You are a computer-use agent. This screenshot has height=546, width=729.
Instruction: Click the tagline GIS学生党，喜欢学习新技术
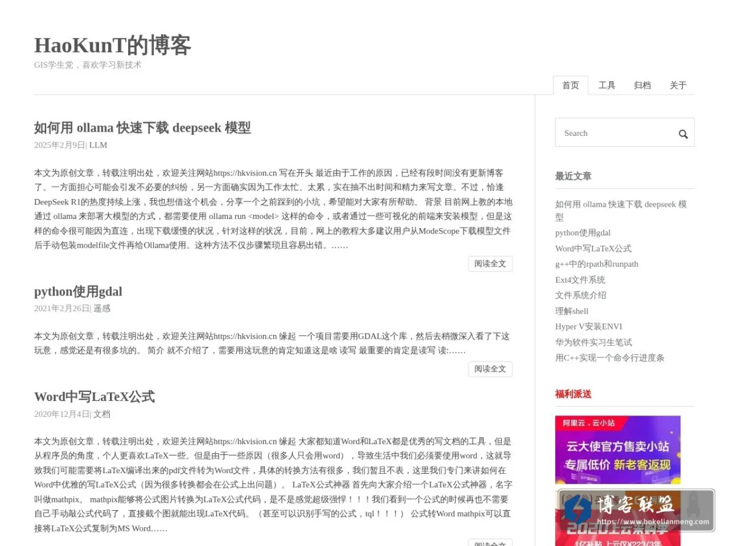(x=87, y=65)
